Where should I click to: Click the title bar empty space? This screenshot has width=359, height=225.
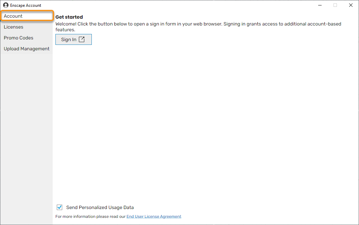pos(170,5)
